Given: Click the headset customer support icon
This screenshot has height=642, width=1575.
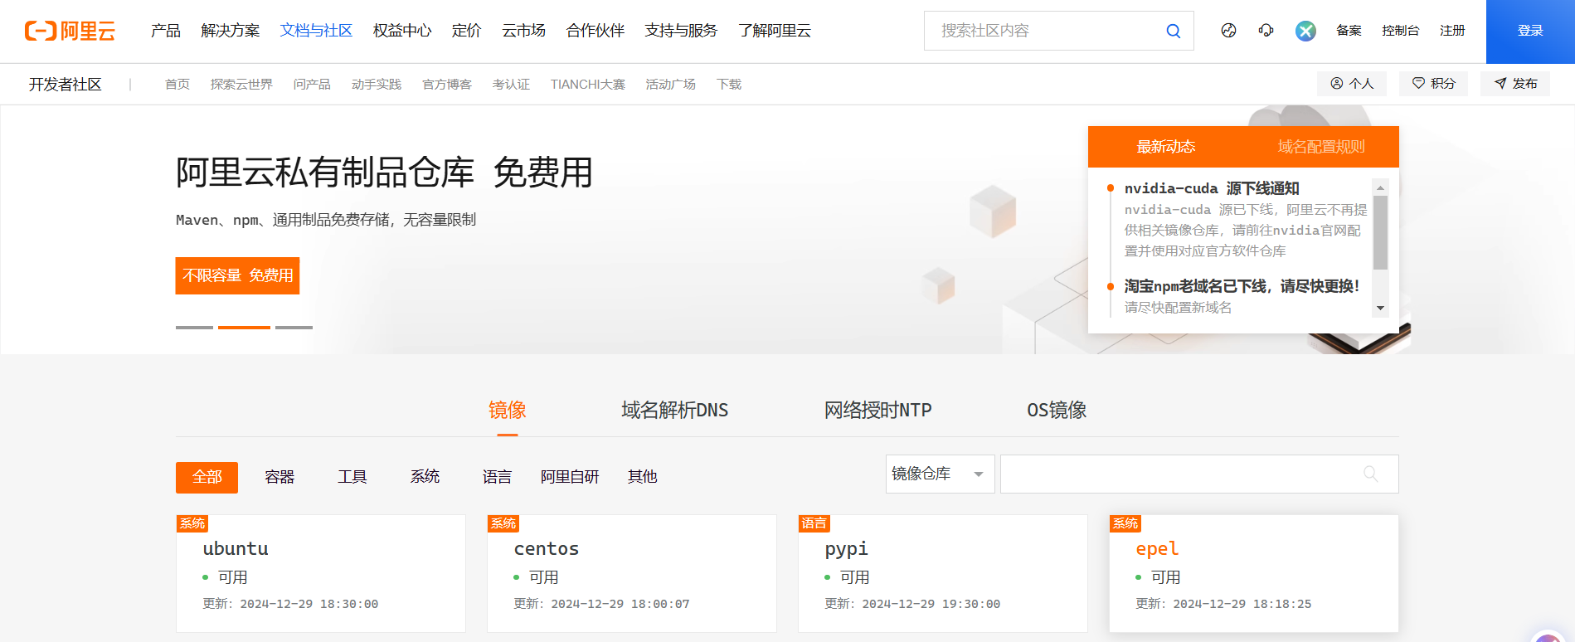Looking at the screenshot, I should coord(1266,31).
